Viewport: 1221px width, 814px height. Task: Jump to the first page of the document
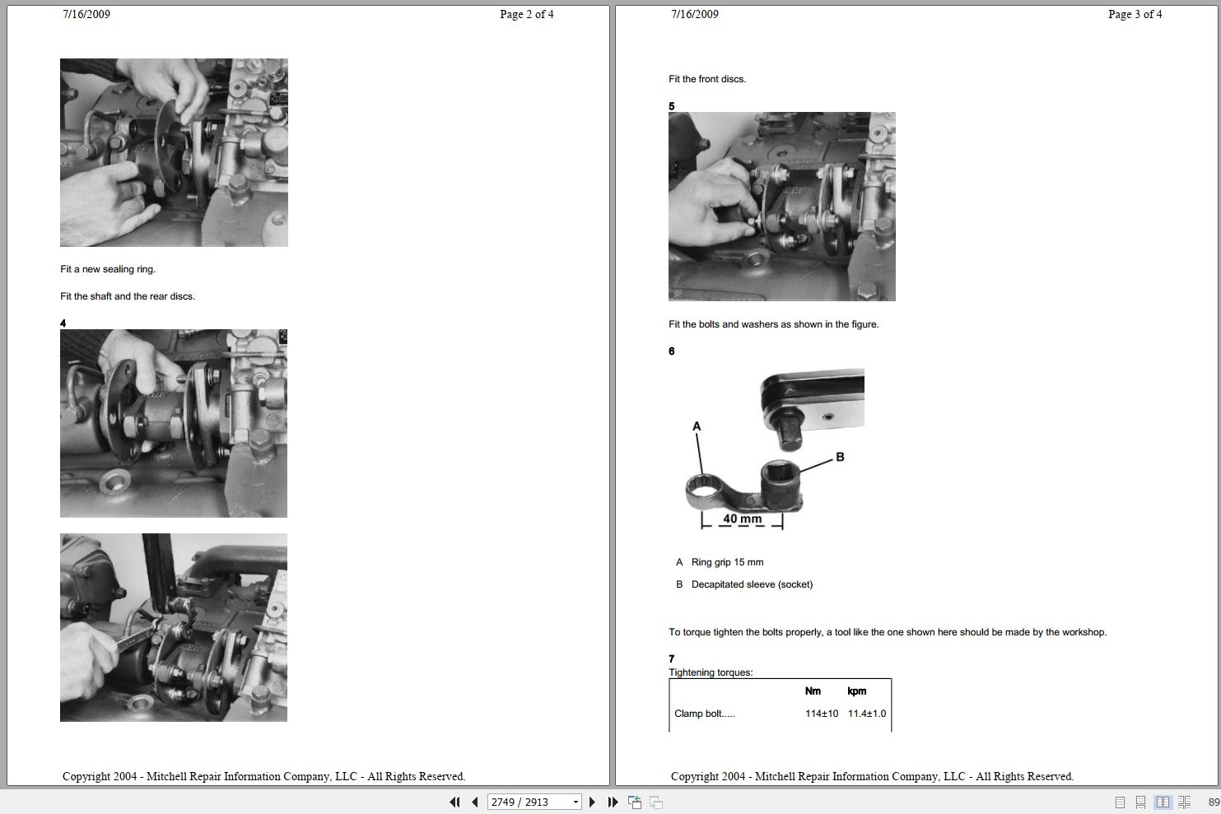(x=454, y=802)
